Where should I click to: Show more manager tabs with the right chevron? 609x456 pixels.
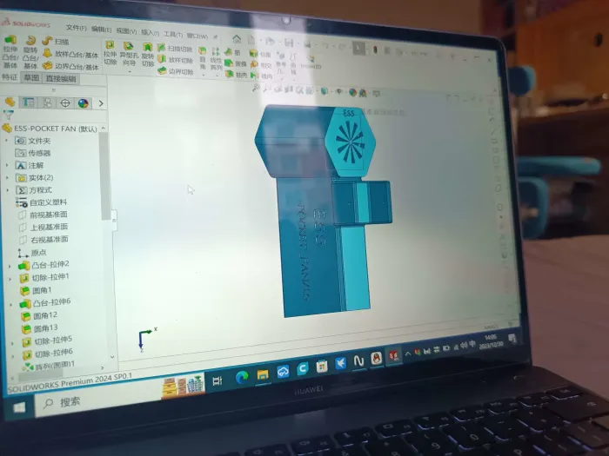tap(101, 103)
